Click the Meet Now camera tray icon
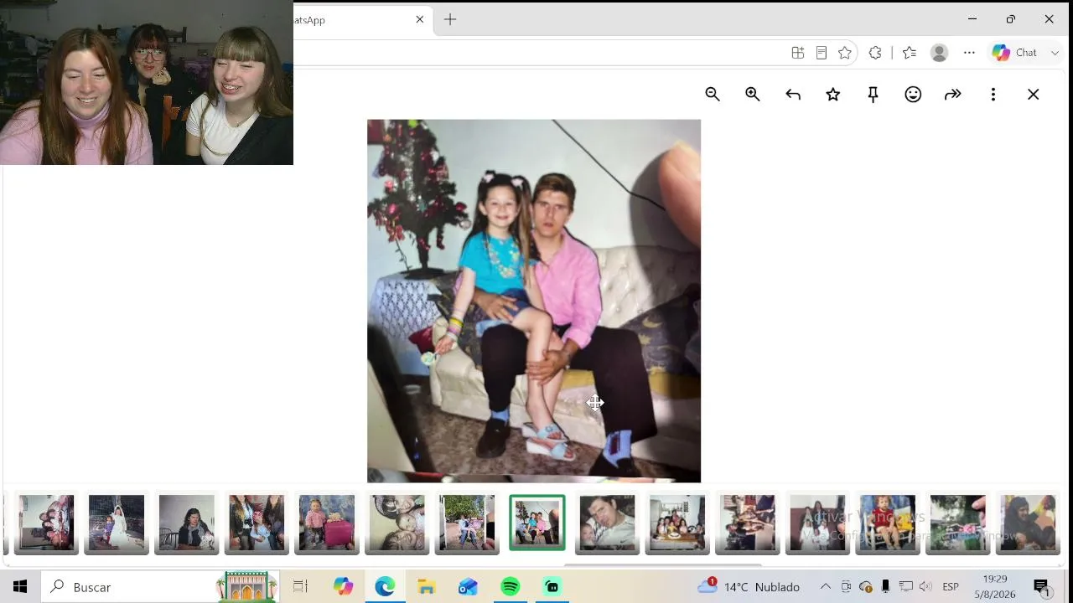The width and height of the screenshot is (1073, 603). 846,587
